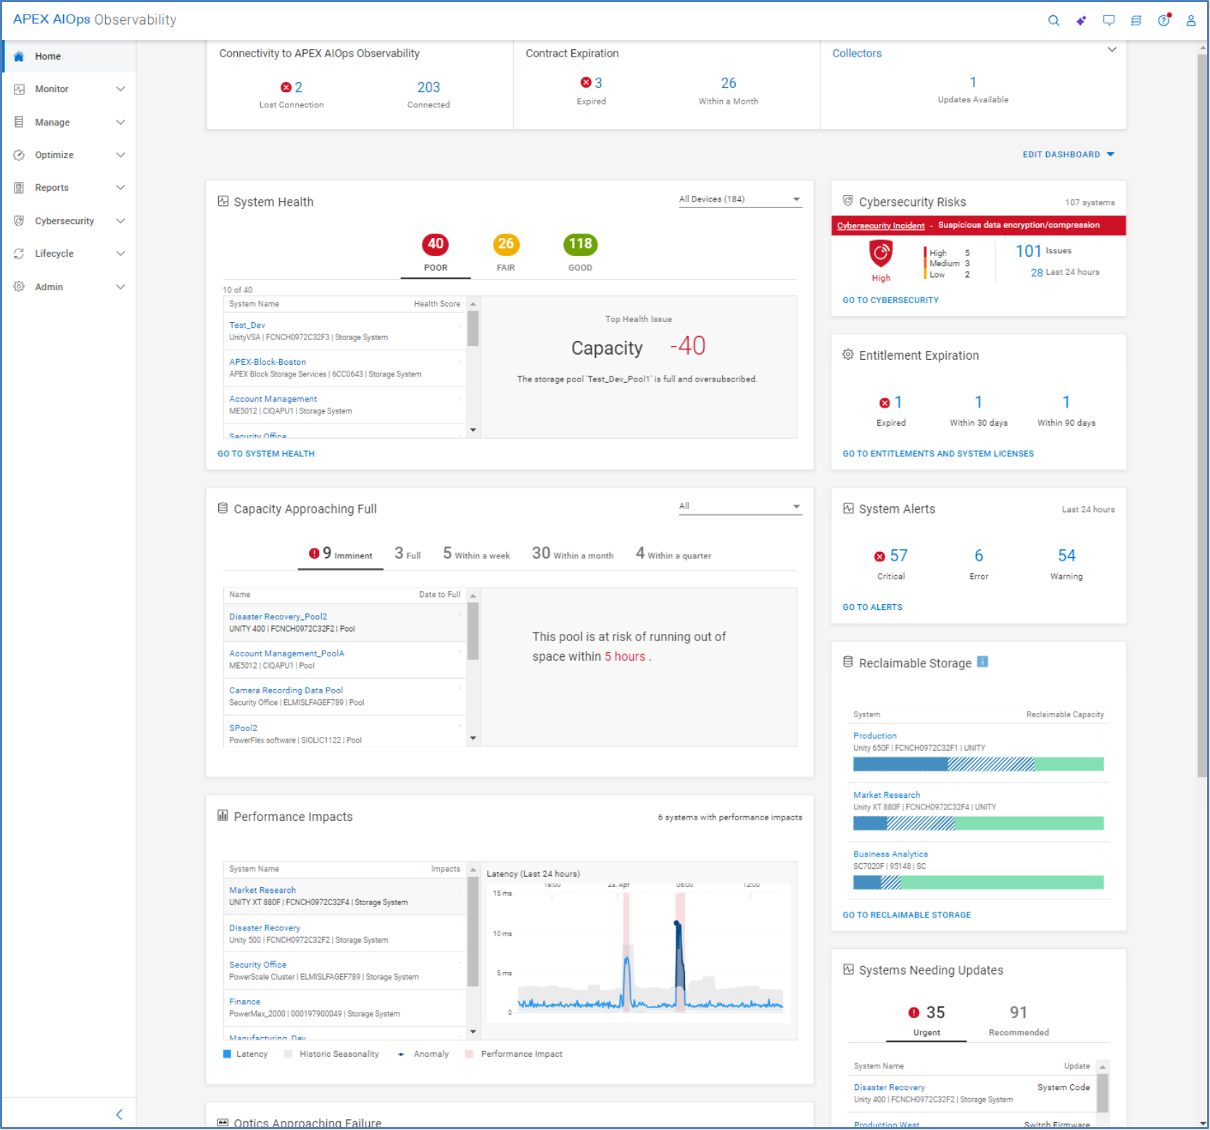Open the Edit Dashboard dropdown
This screenshot has width=1210, height=1130.
tap(1068, 154)
